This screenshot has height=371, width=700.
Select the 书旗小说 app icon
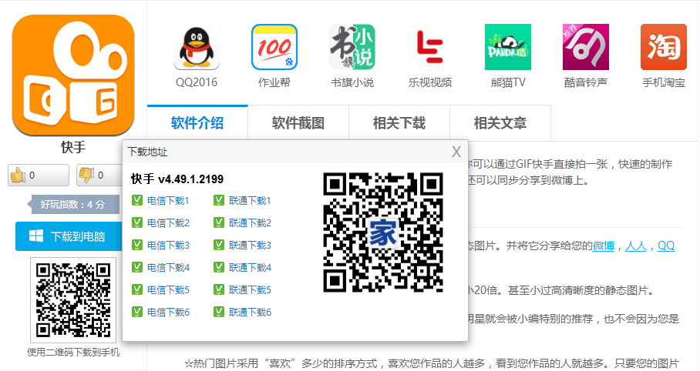pyautogui.click(x=352, y=48)
